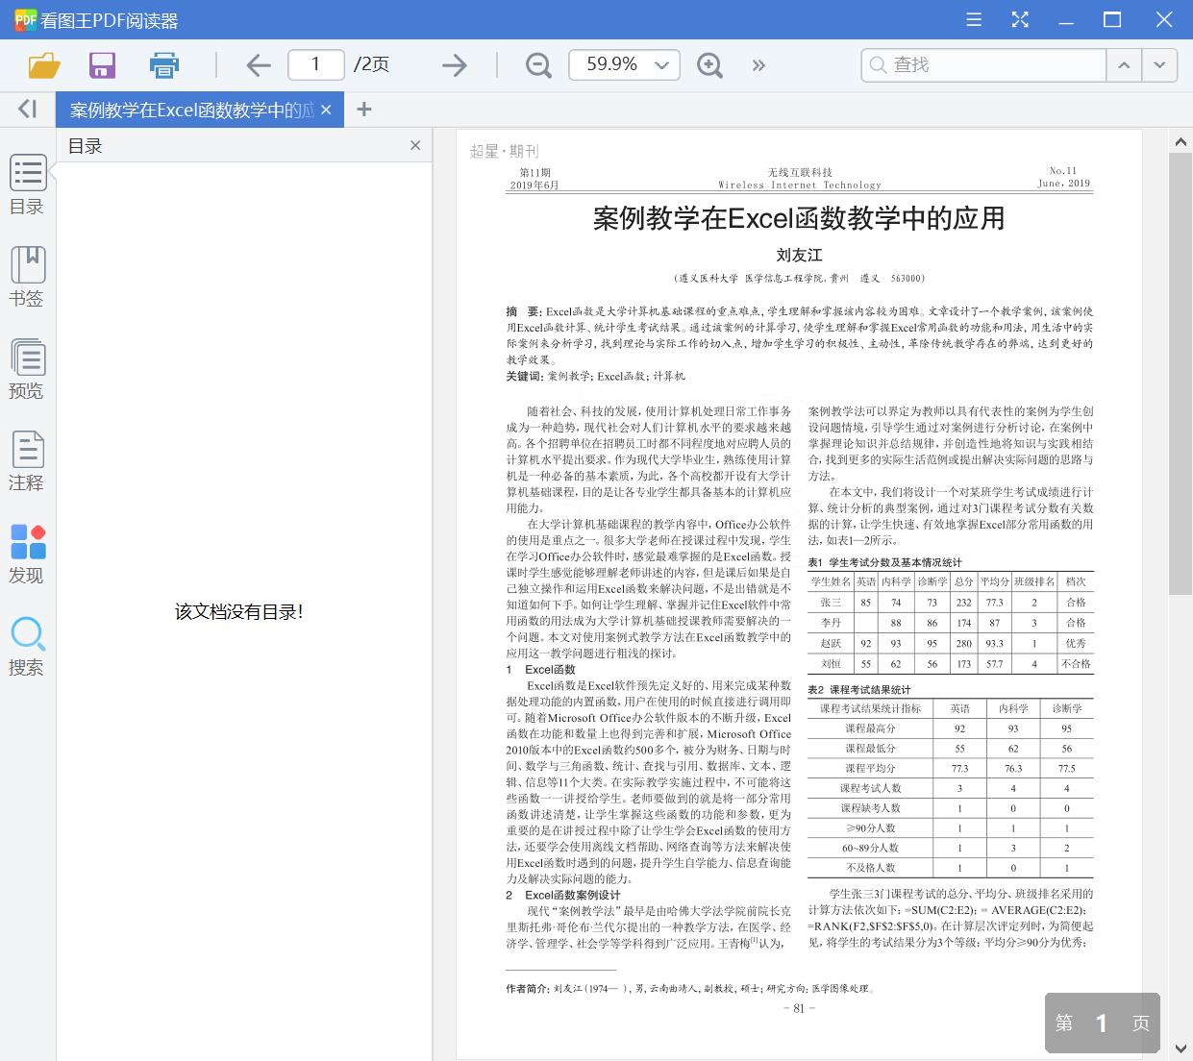Click the 赵跃 row name in table 1
This screenshot has height=1061, width=1193.
(831, 643)
